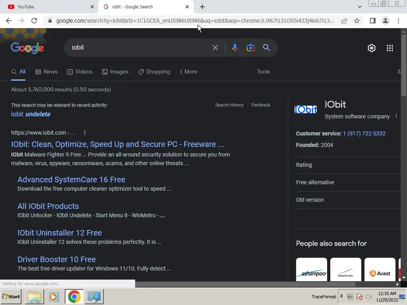Close the iobit Google Search tab
407x305 pixels.
coord(187,7)
